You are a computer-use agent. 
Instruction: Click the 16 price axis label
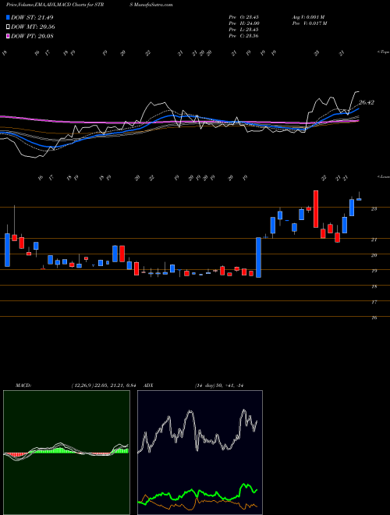coord(374,318)
